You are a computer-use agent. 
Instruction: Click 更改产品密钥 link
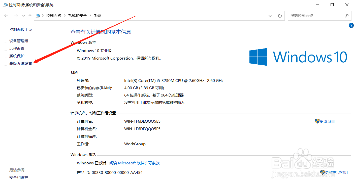tap(336, 172)
